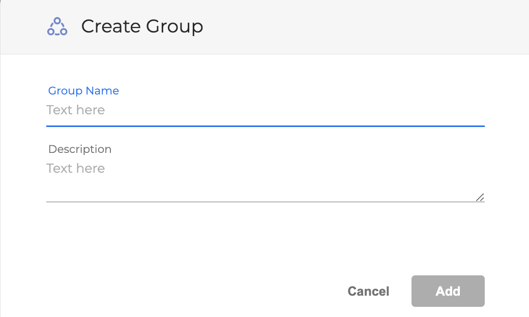Click the resize handle on the Description field
The width and height of the screenshot is (529, 317).
[x=480, y=198]
